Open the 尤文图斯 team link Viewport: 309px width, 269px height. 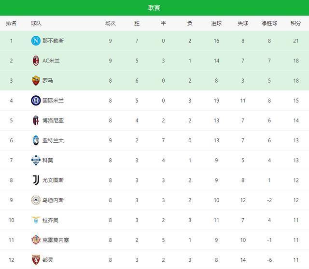click(x=53, y=180)
